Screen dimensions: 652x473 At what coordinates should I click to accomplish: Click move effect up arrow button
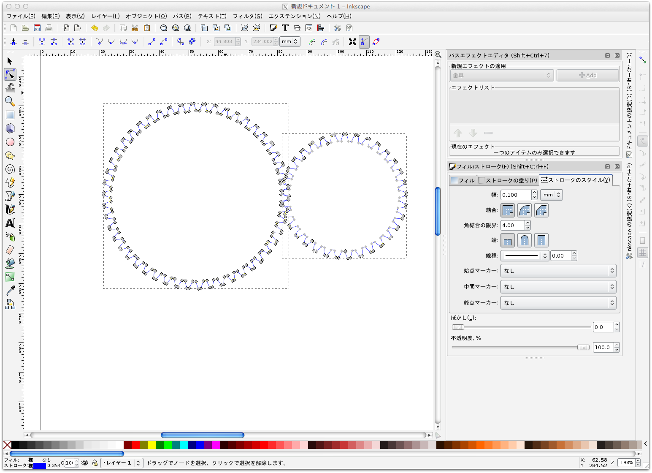click(x=458, y=133)
